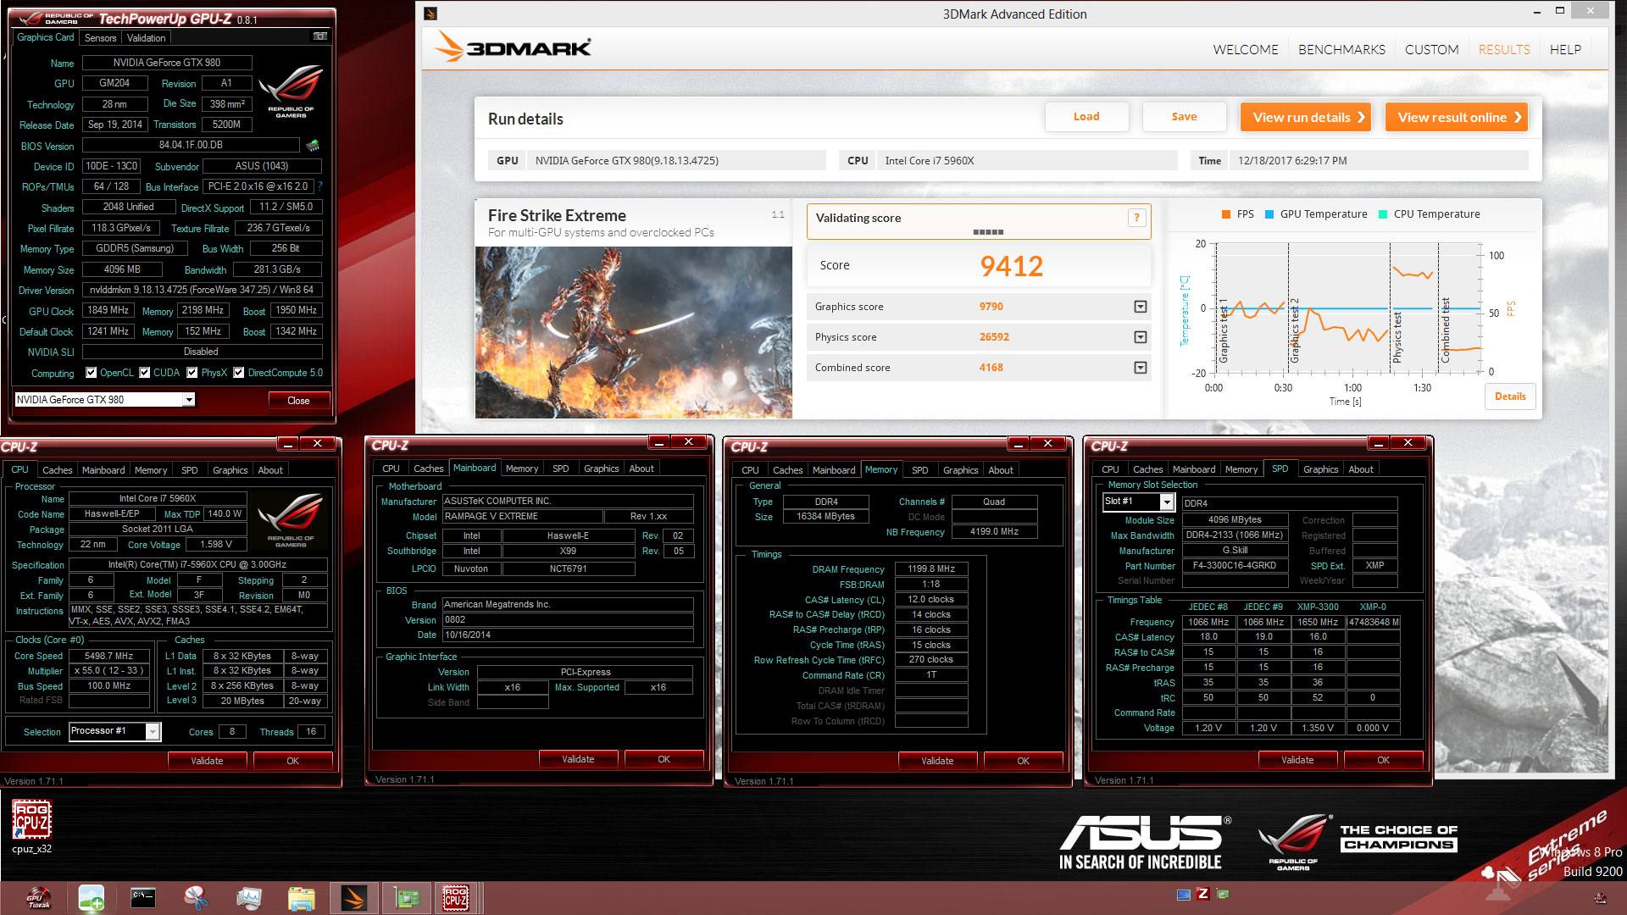Open the WELCOME section in 3DMark
Viewport: 1627px width, 915px height.
(1245, 49)
